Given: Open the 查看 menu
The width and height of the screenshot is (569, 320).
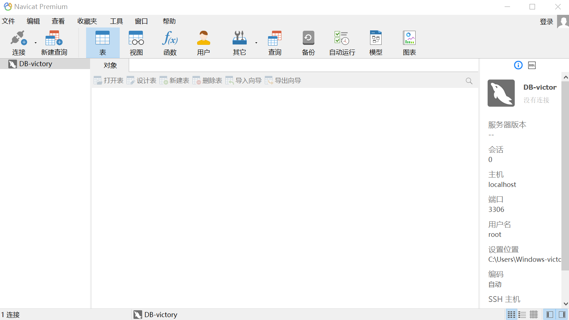Looking at the screenshot, I should click(58, 21).
